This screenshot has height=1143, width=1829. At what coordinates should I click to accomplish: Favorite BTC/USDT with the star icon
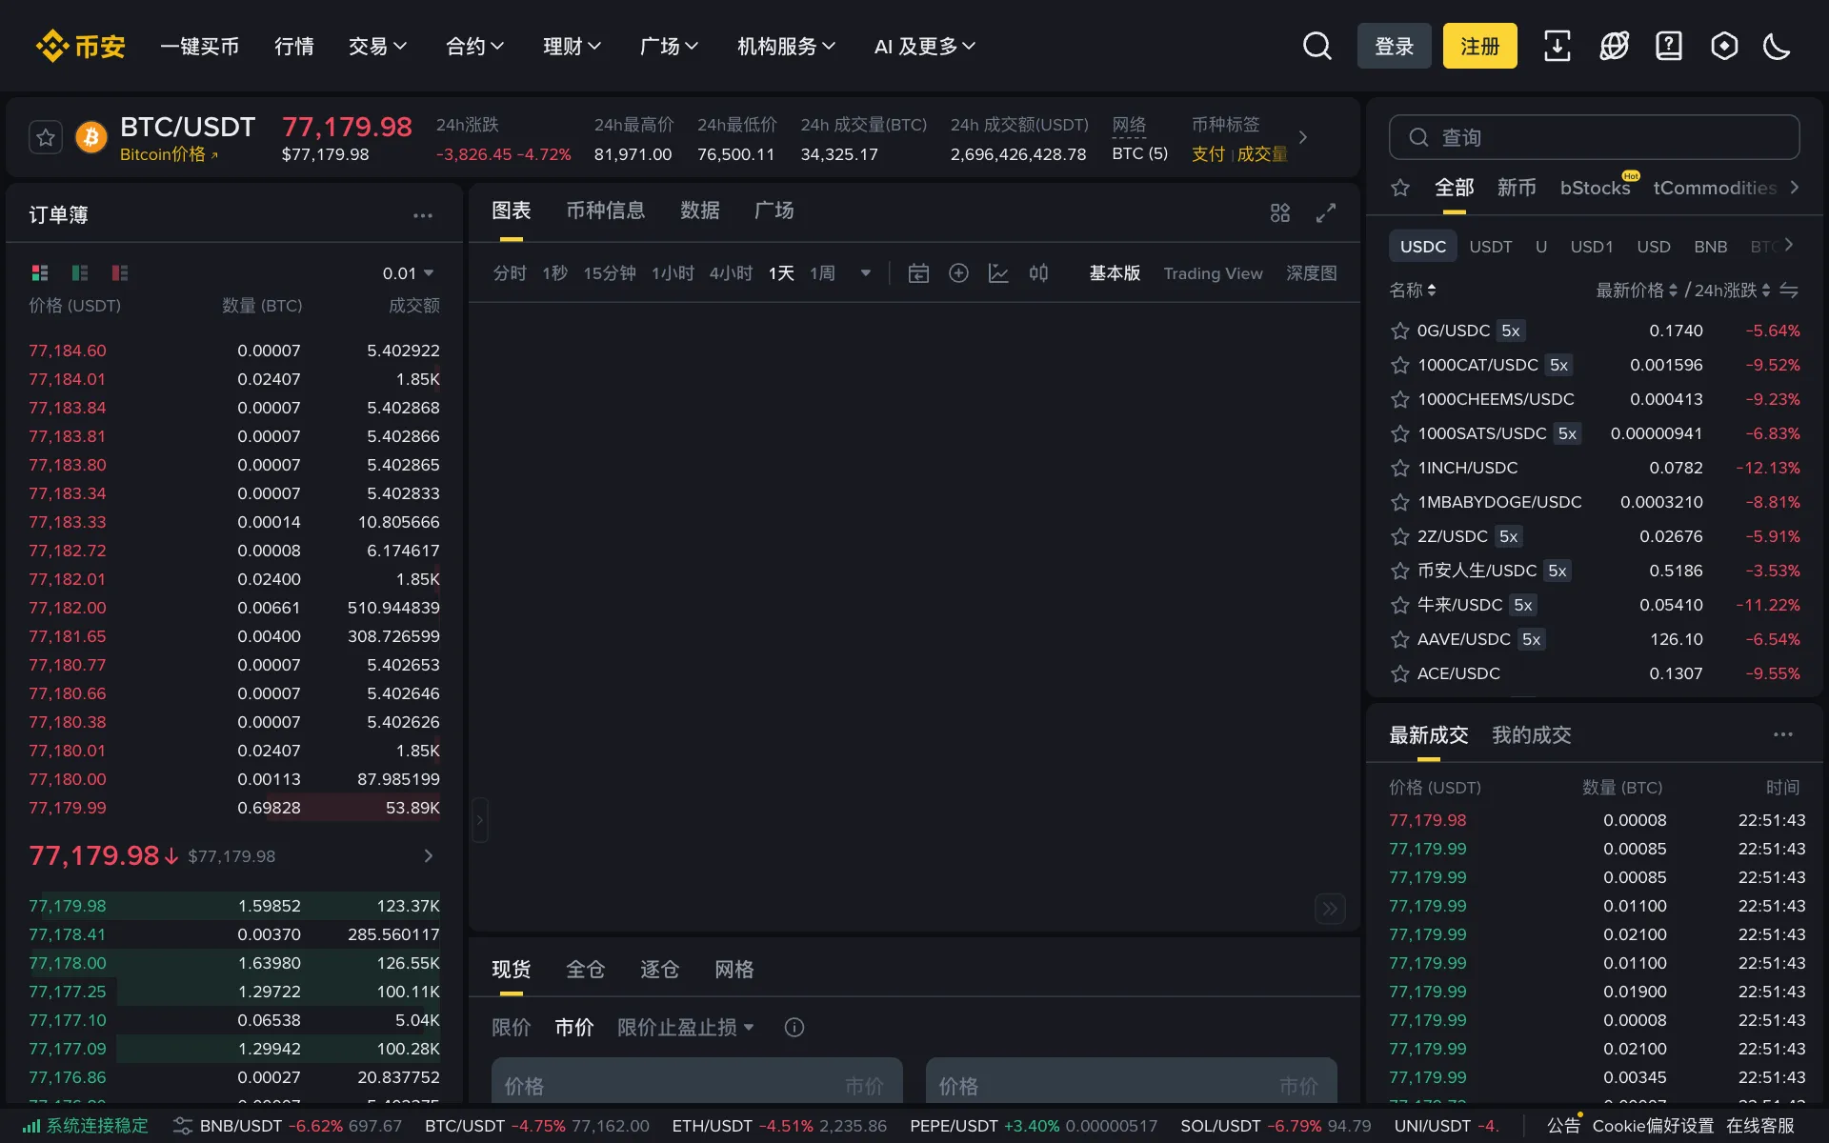46,138
